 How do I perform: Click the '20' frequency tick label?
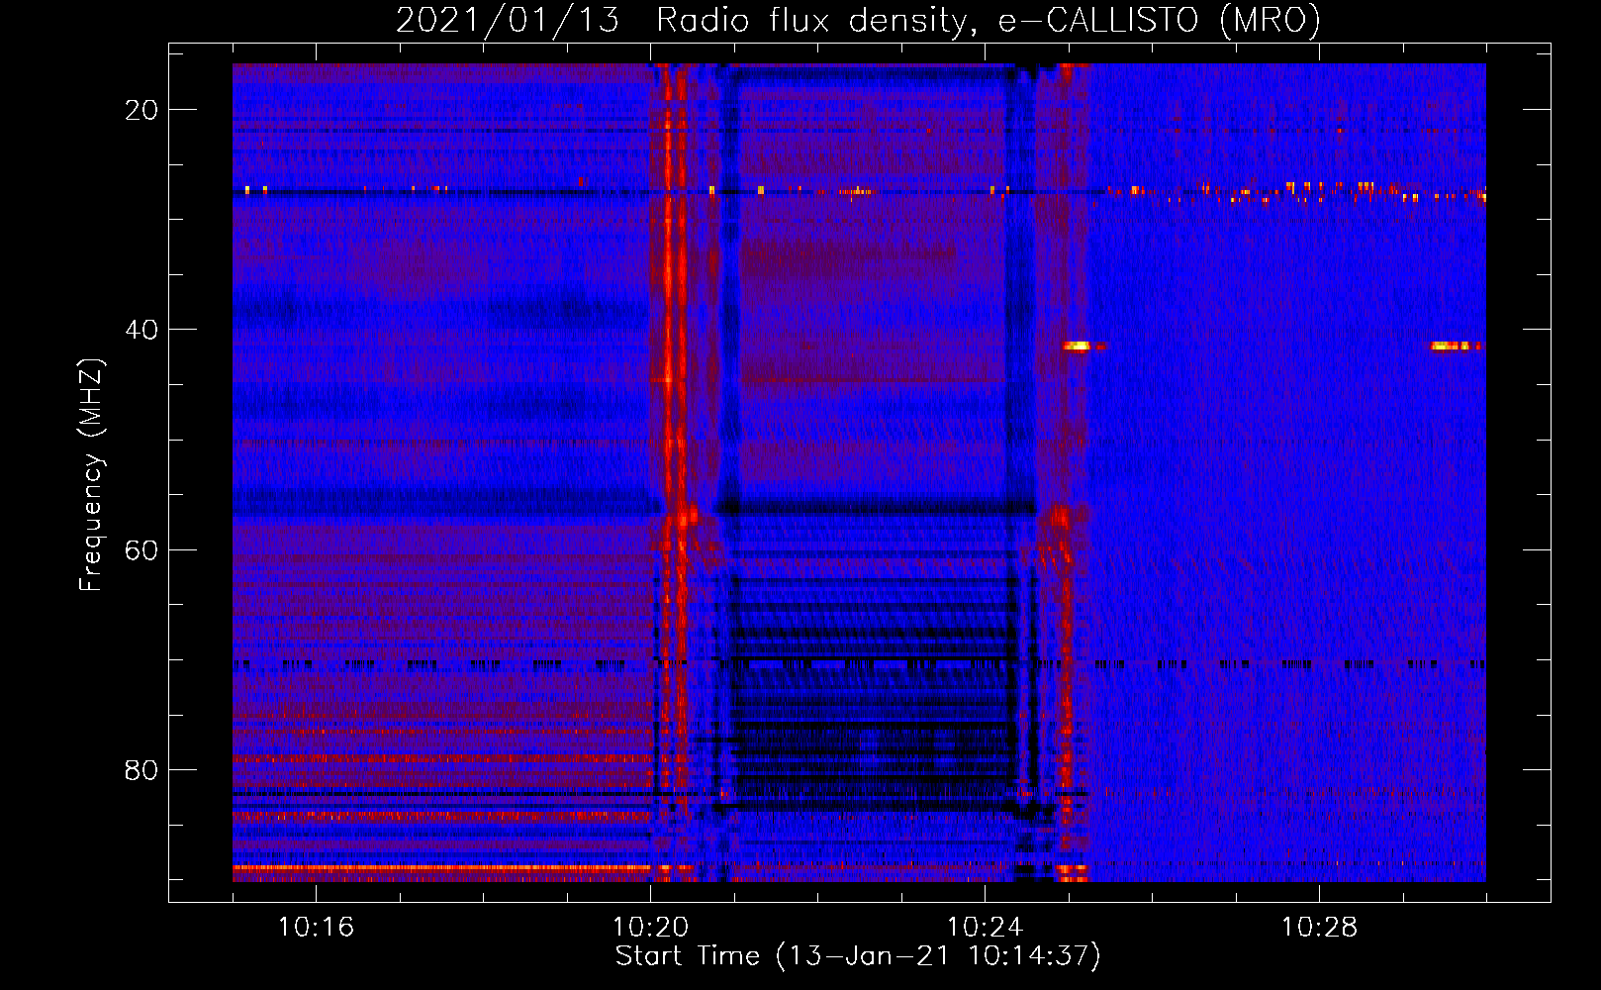[x=141, y=110]
